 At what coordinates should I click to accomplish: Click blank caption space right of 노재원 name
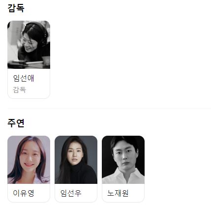coord(136,193)
